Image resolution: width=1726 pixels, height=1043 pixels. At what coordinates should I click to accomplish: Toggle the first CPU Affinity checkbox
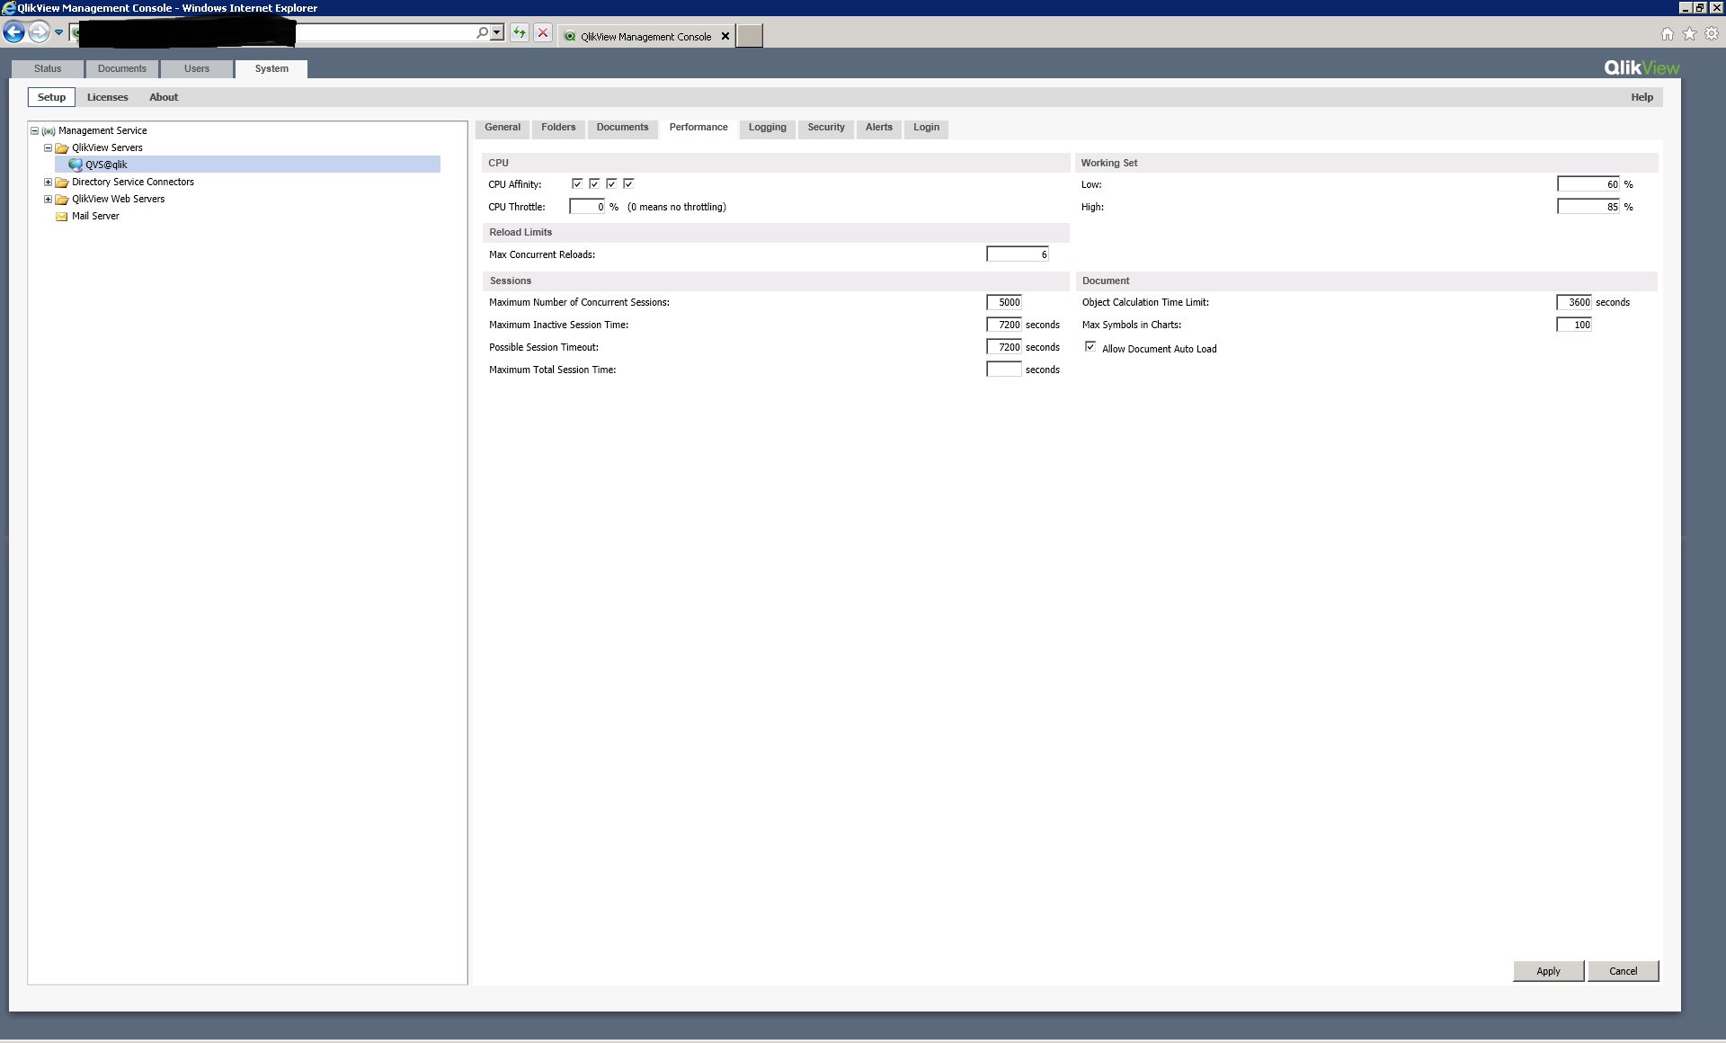577,183
